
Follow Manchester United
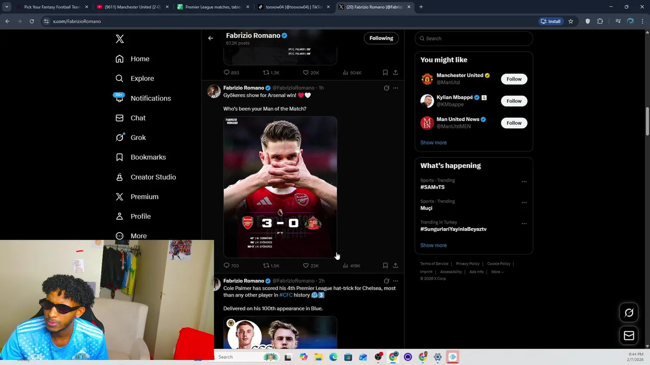tap(514, 79)
